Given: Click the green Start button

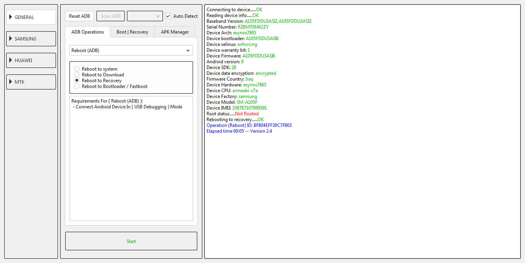Looking at the screenshot, I should (131, 241).
